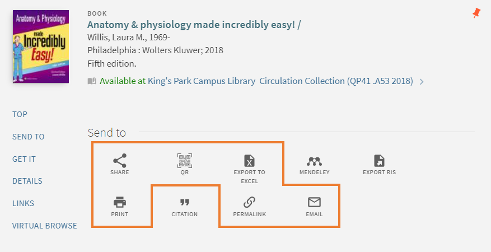Print this book record
The image size is (491, 252).
[x=120, y=202]
